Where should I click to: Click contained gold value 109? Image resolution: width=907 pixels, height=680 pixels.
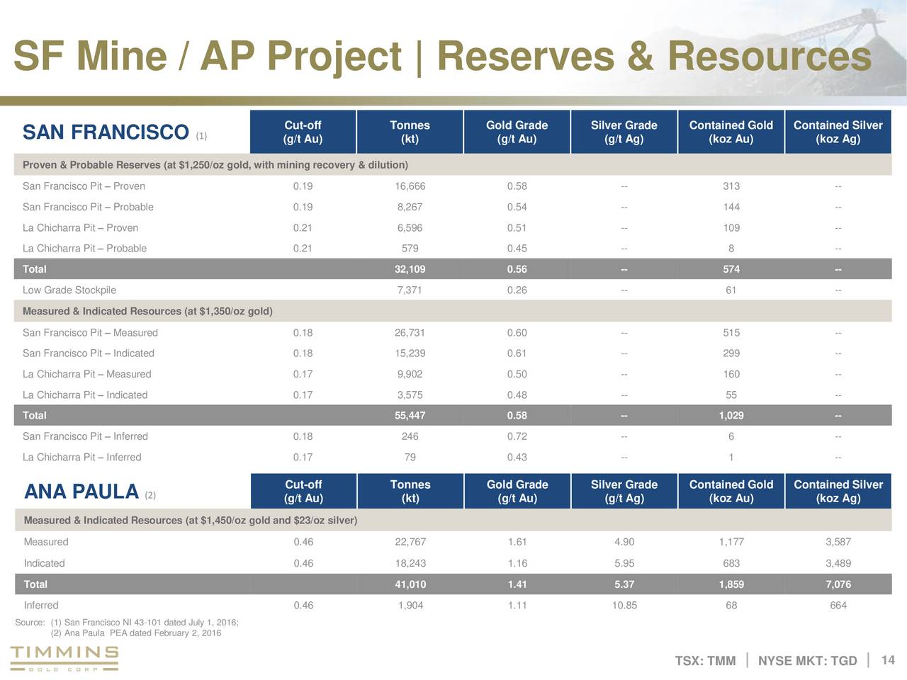731,228
